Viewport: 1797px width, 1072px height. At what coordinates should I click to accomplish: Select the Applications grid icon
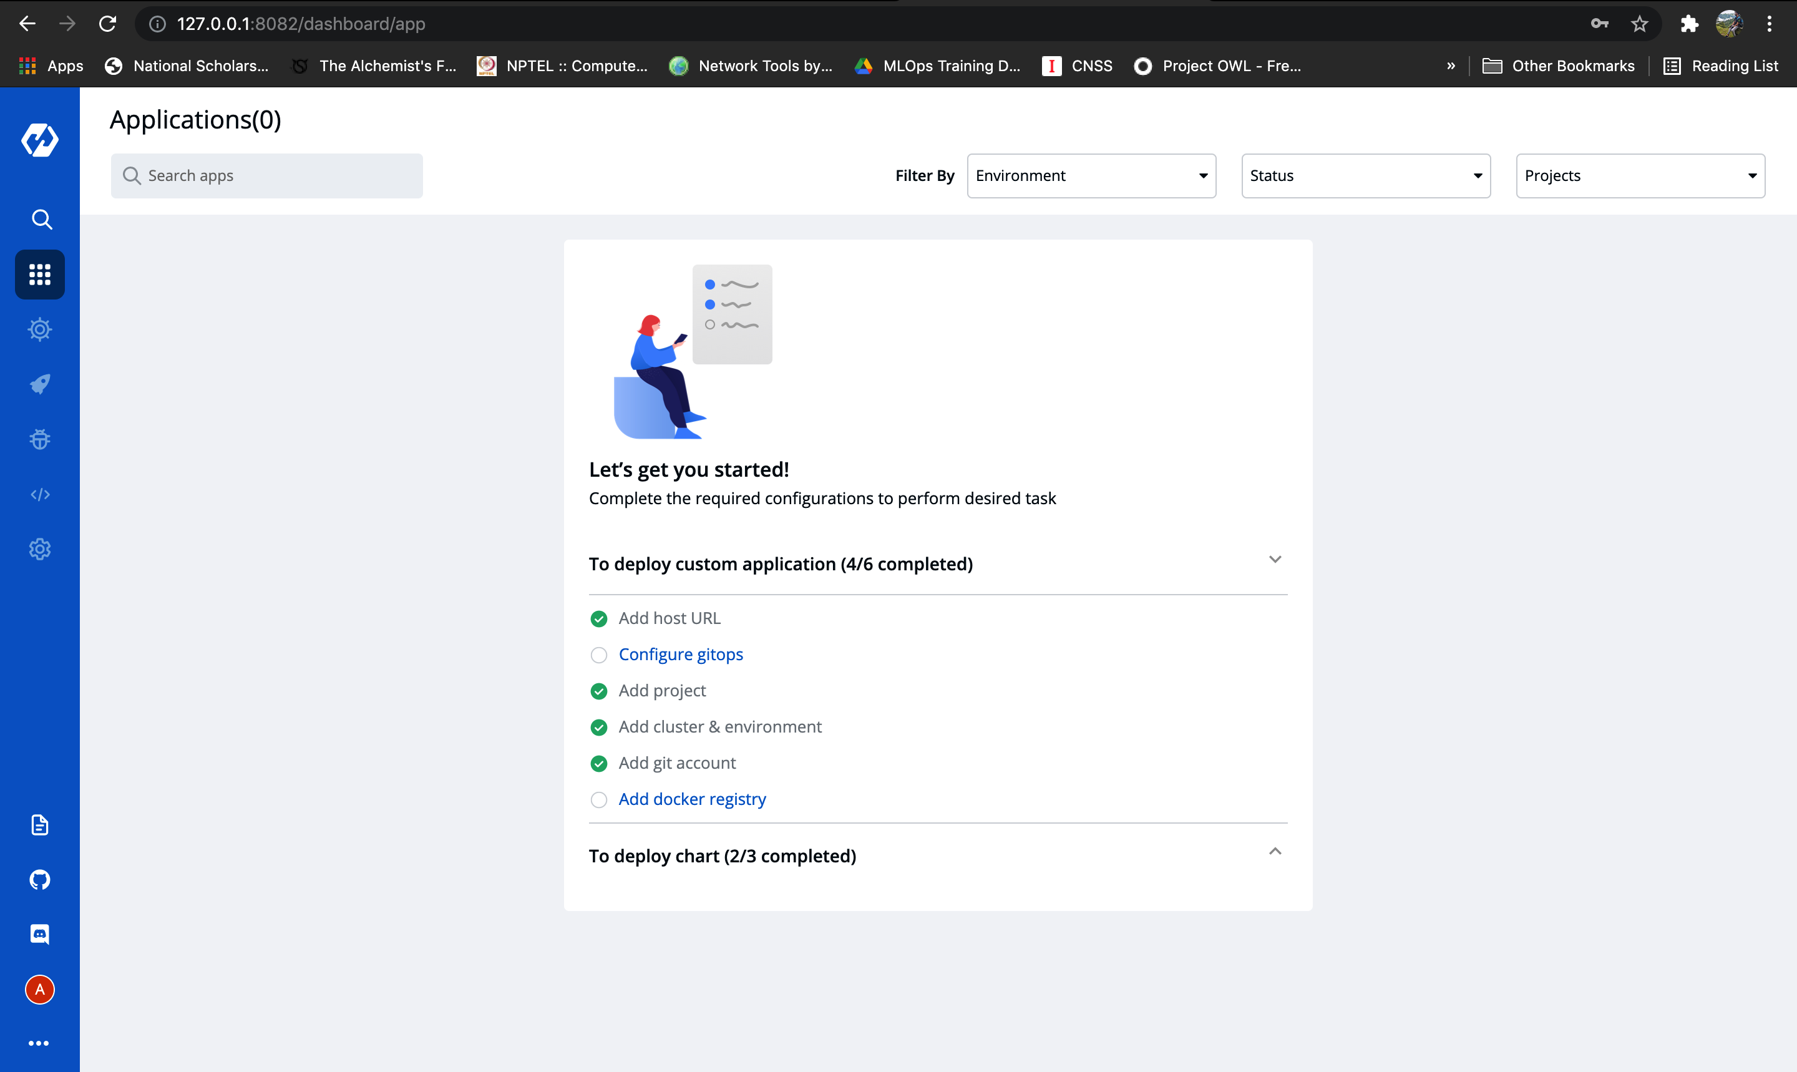pyautogui.click(x=40, y=275)
